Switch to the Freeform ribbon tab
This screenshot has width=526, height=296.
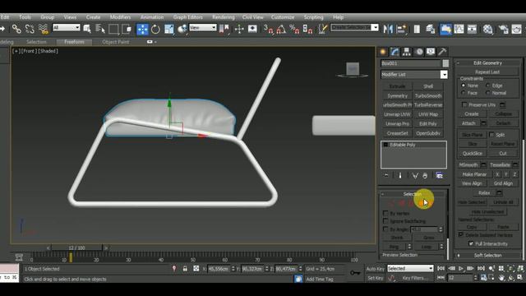point(74,42)
